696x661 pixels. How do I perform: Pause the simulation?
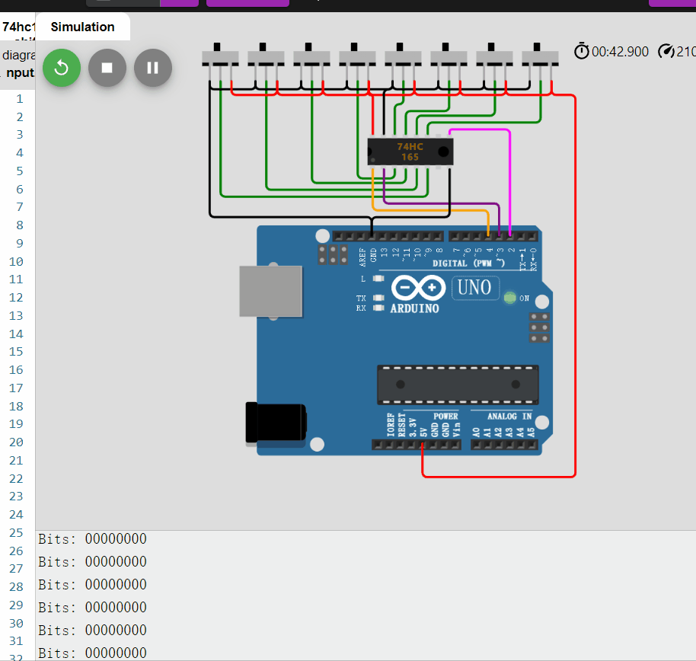pyautogui.click(x=153, y=68)
